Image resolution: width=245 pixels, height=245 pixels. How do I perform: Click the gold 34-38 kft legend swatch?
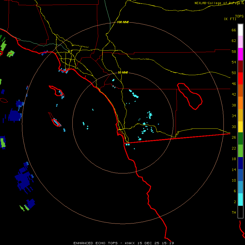point(240,115)
